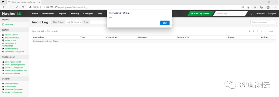Viewport: 279px width, 97px height.
Task: Focus the Search message field
Action: [x=263, y=22]
